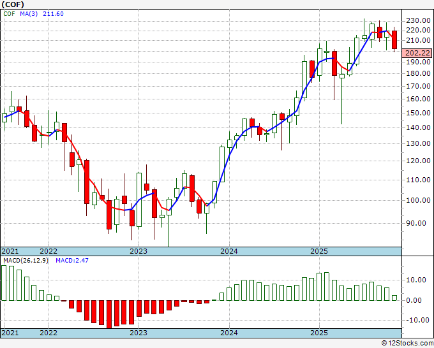434x348 pixels.
Task: Click 2023 on the MACD timeline
Action: 138,333
